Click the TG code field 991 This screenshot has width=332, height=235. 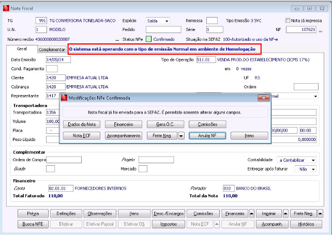tap(41, 21)
